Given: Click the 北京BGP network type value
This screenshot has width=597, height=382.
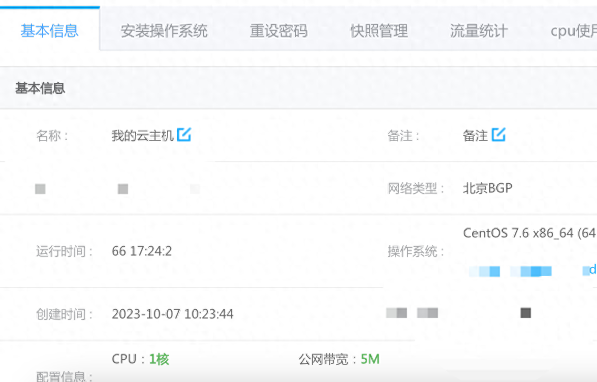Looking at the screenshot, I should click(x=488, y=188).
